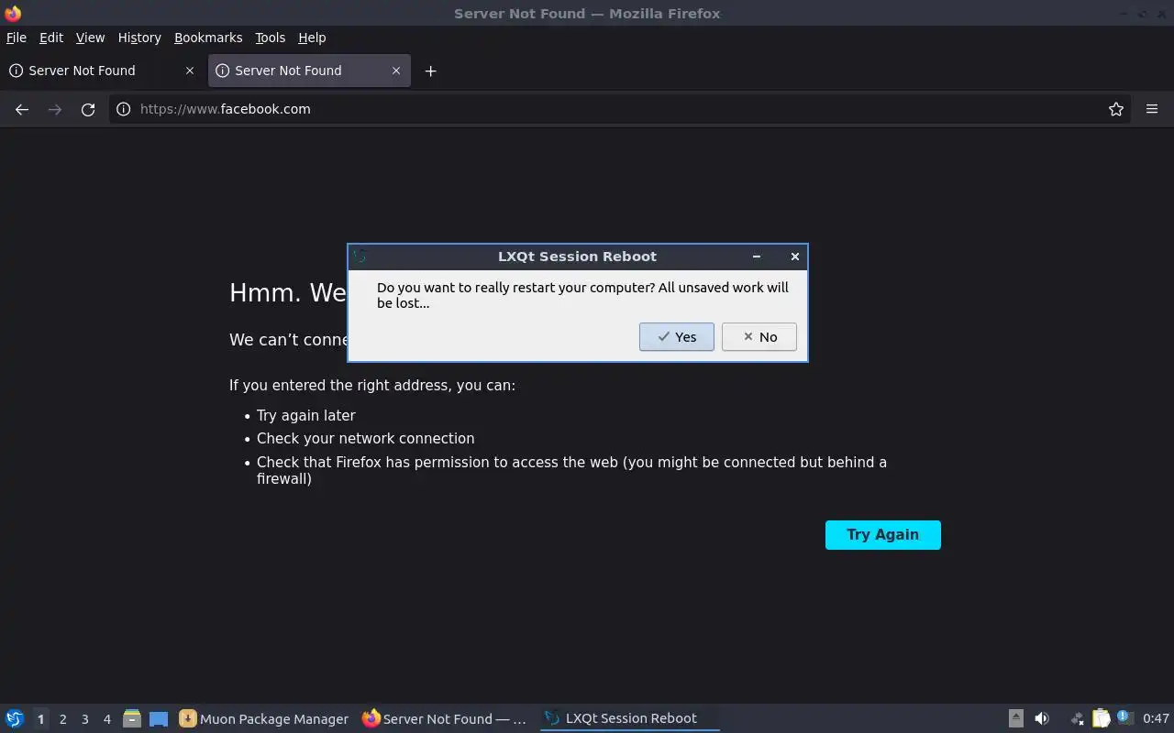Close the LXQt Session Reboot dialog
Image resolution: width=1174 pixels, height=733 pixels.
tap(795, 257)
